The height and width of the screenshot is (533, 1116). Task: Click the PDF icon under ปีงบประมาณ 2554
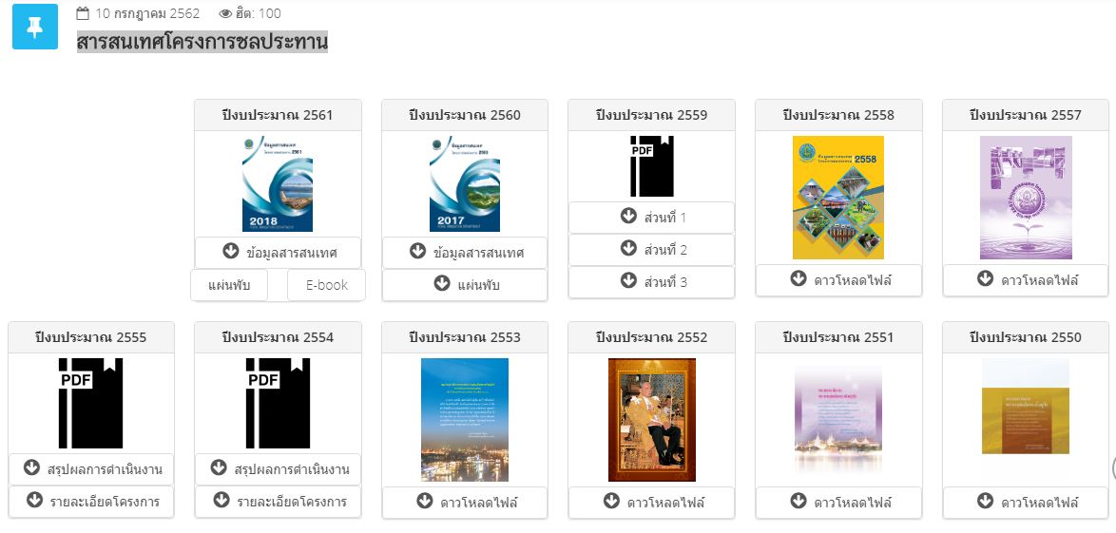tap(278, 403)
